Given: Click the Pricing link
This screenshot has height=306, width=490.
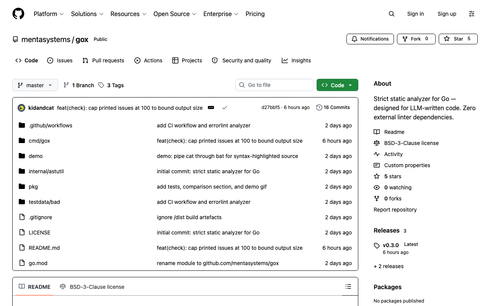Looking at the screenshot, I should tap(255, 14).
